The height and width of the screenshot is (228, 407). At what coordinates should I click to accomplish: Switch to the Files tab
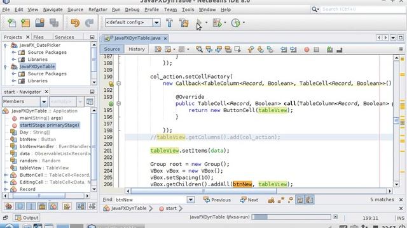[x=38, y=37]
